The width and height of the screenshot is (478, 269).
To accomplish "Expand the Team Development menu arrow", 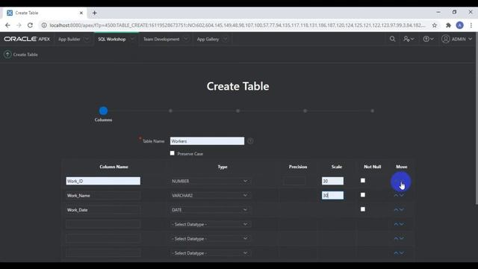I will (186, 39).
